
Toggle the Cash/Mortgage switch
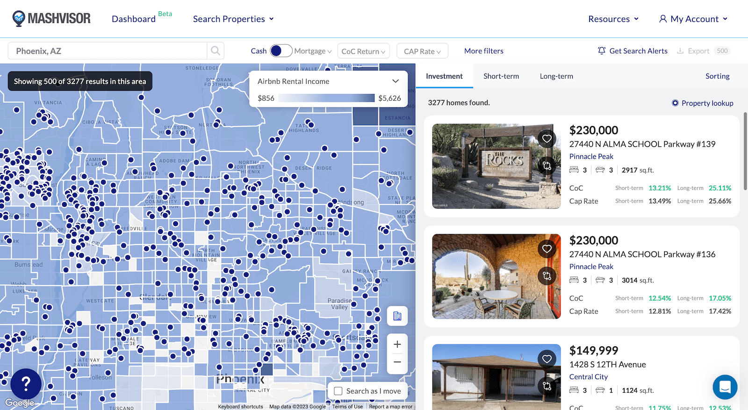pos(280,51)
